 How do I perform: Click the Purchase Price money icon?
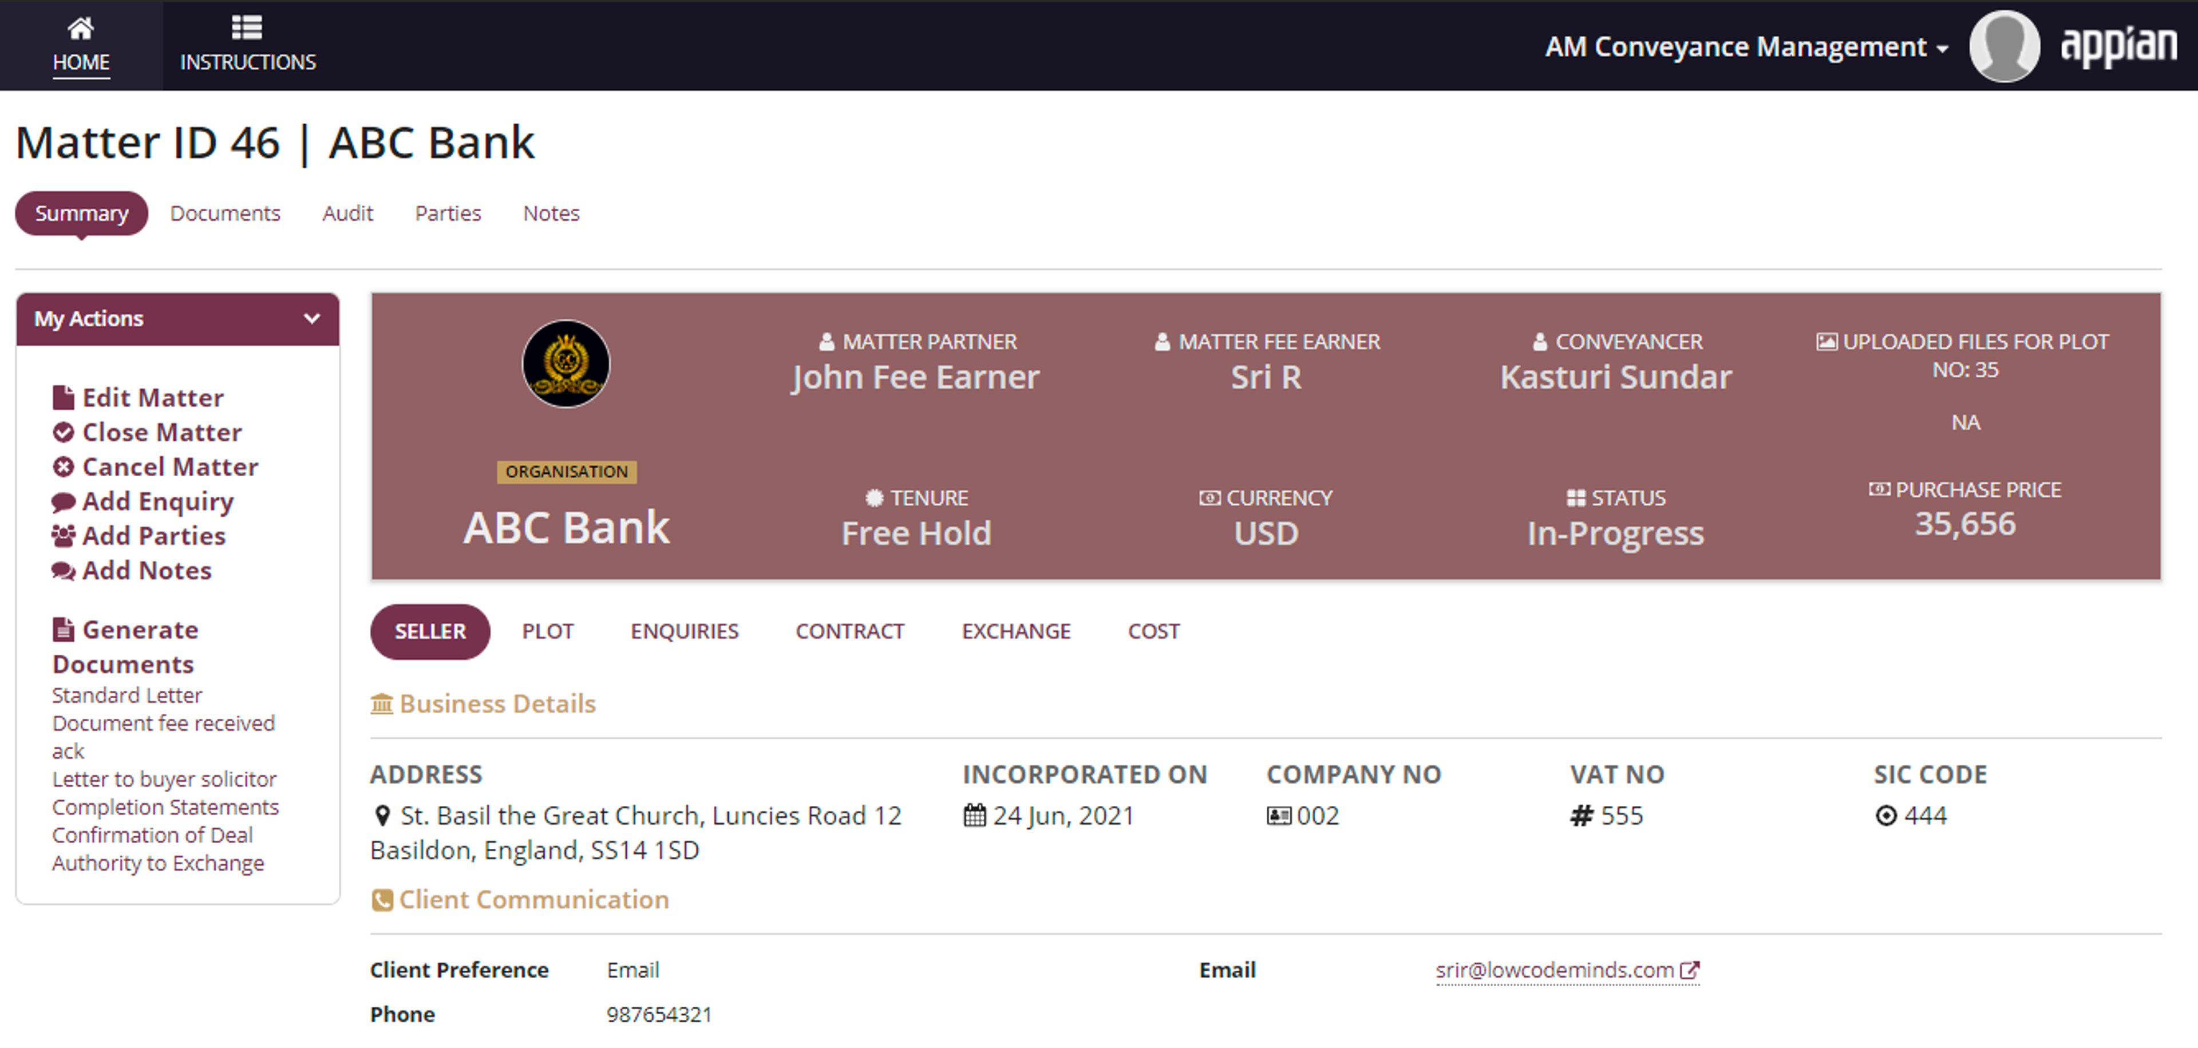[1879, 490]
